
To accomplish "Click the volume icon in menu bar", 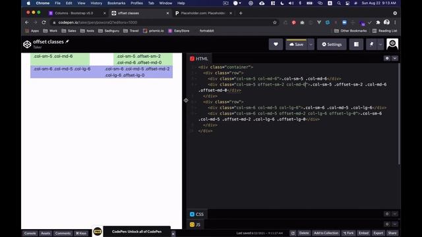I will click(291, 3).
